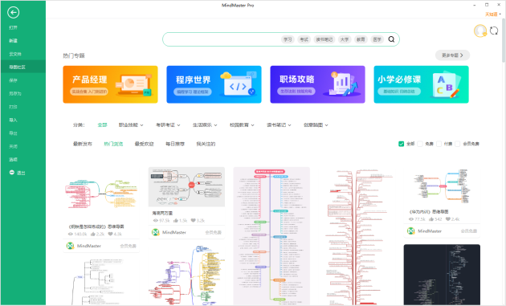
Task: Tick the 付费 filter checkbox
Action: pos(439,144)
